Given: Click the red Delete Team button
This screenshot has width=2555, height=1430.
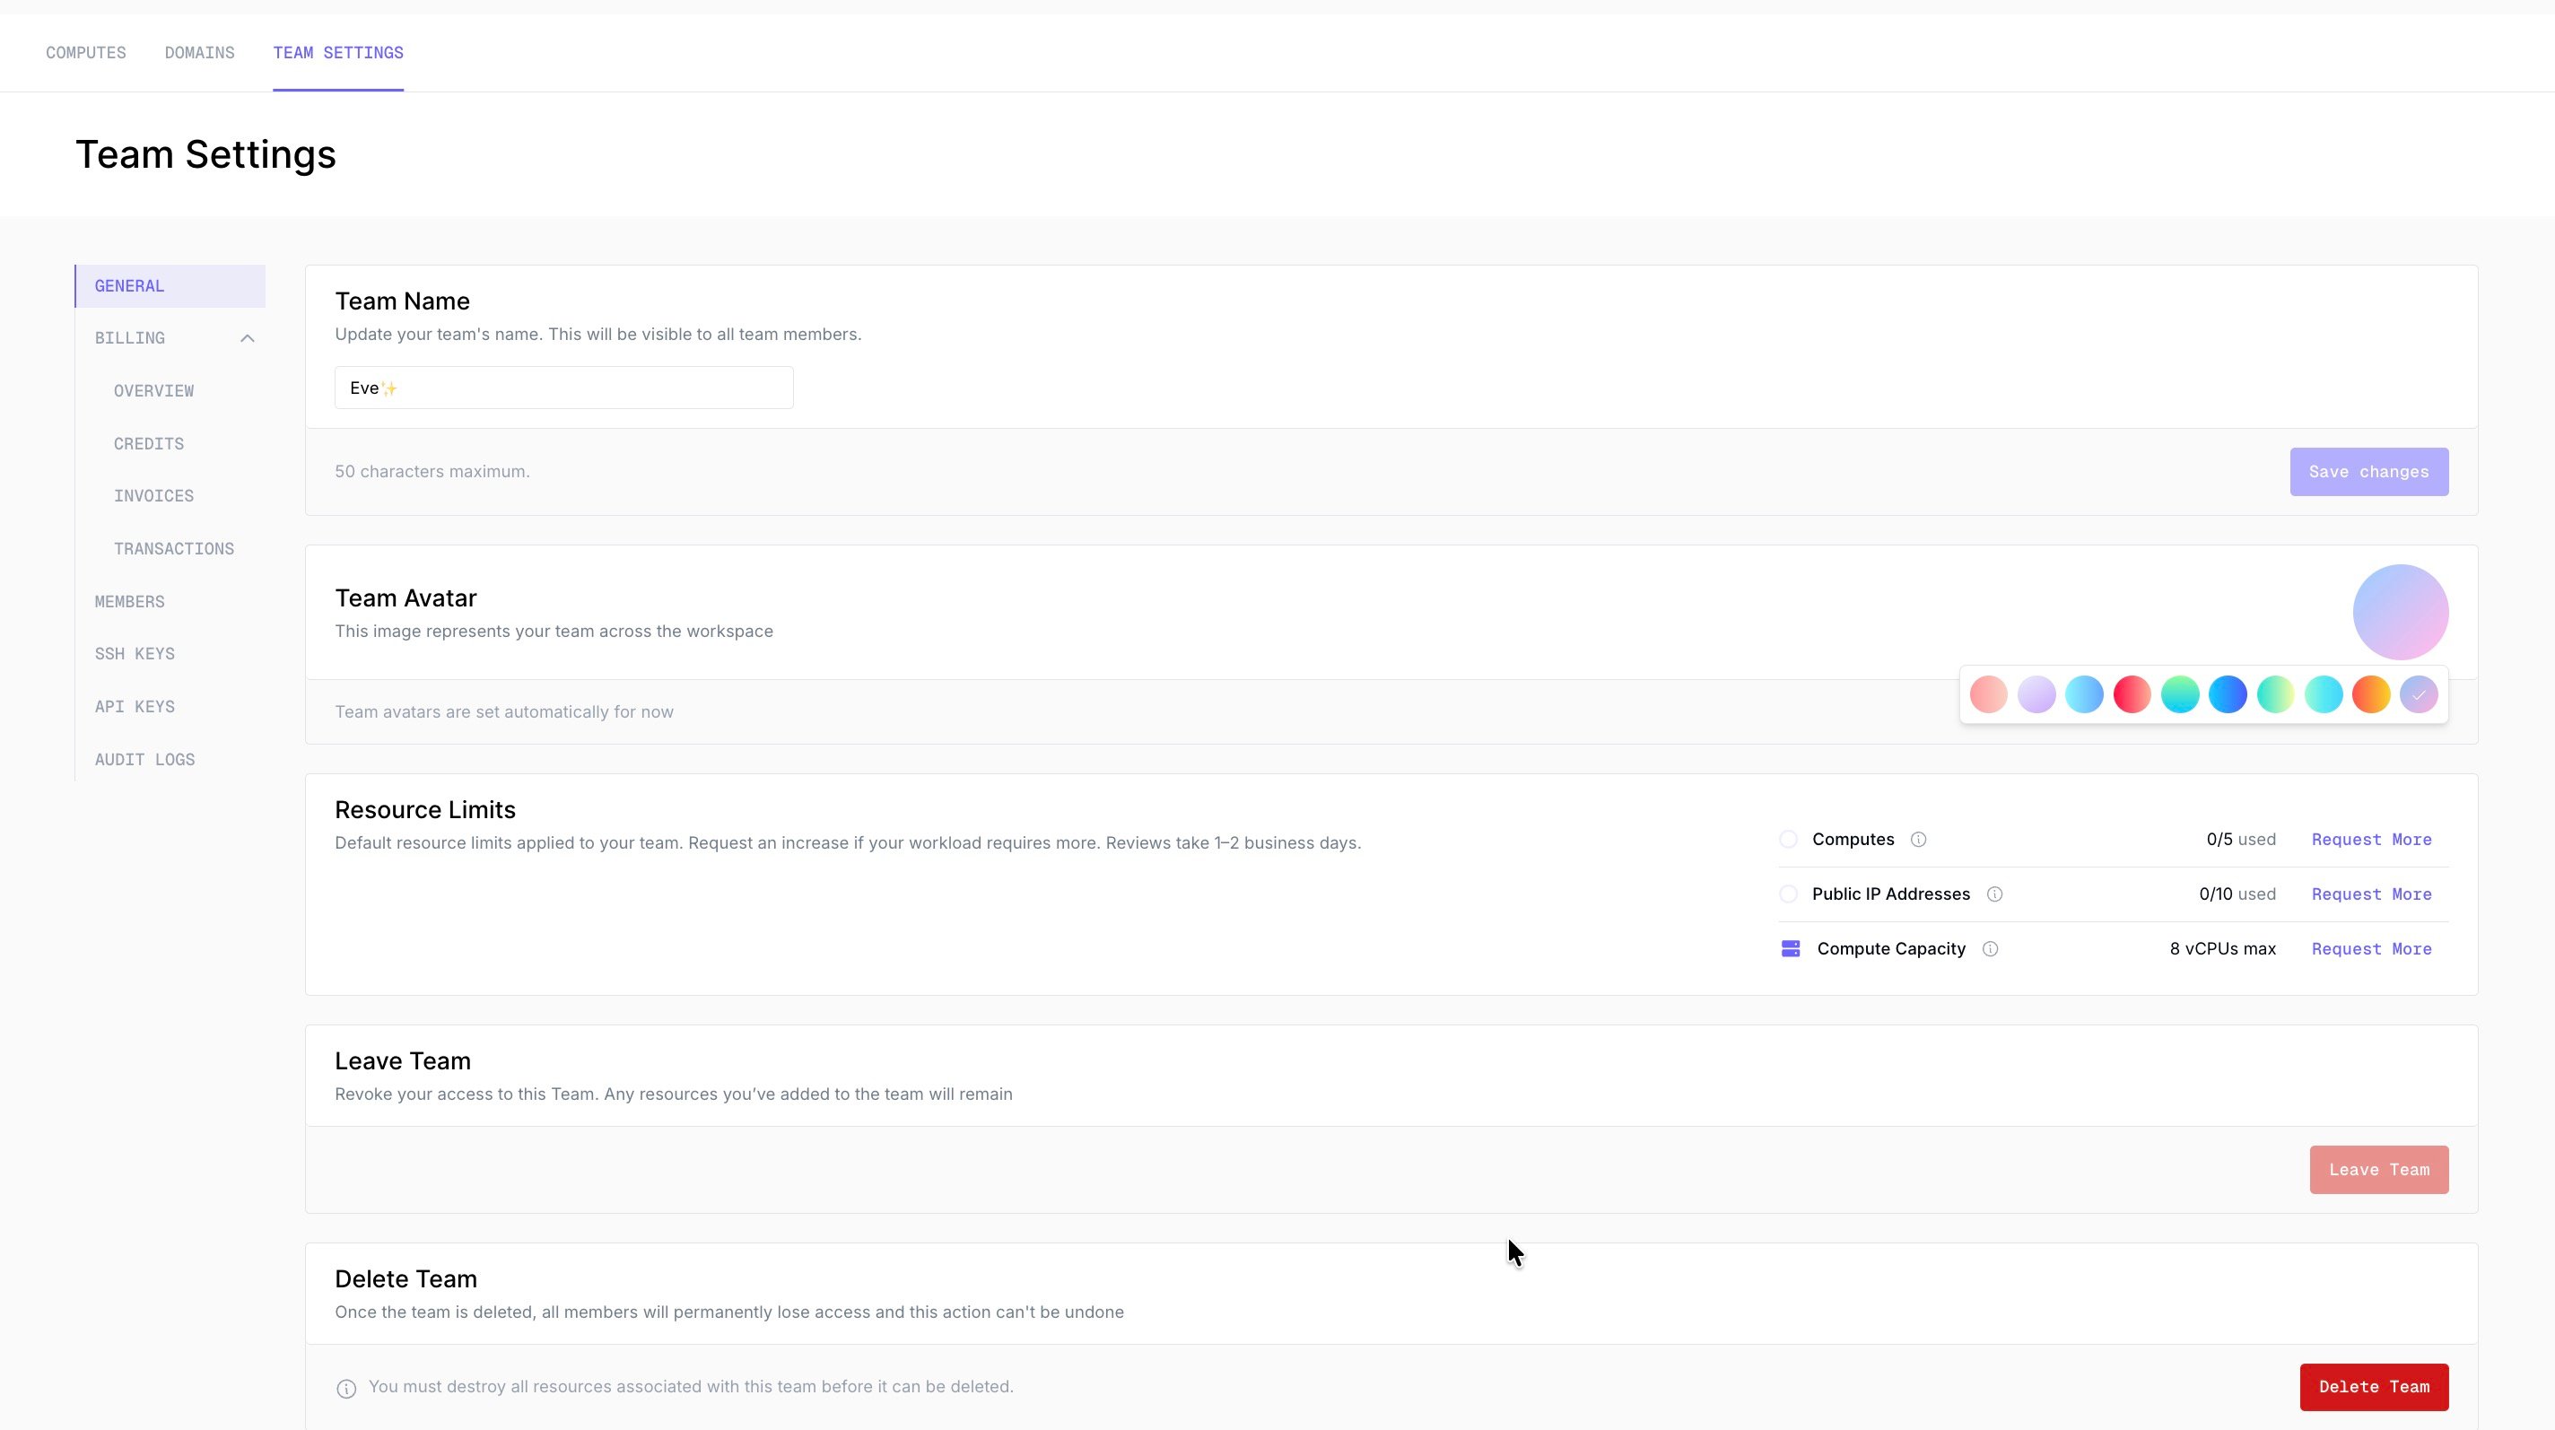Looking at the screenshot, I should click(x=2374, y=1387).
